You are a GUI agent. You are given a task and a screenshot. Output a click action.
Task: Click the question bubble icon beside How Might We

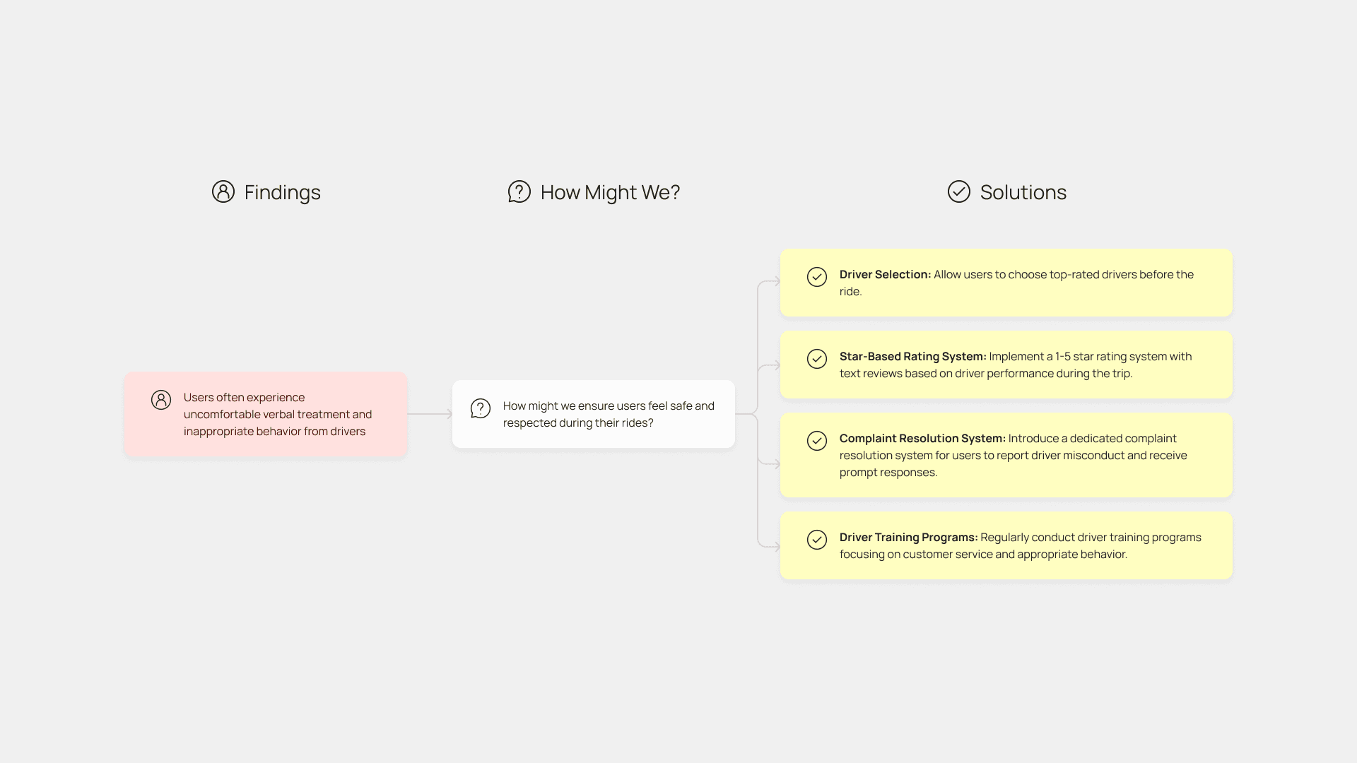click(x=519, y=191)
